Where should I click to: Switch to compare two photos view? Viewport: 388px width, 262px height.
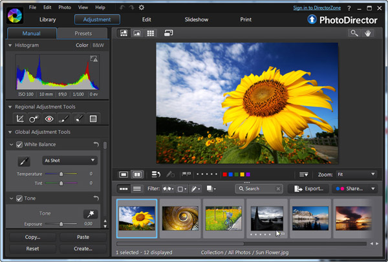click(x=137, y=175)
